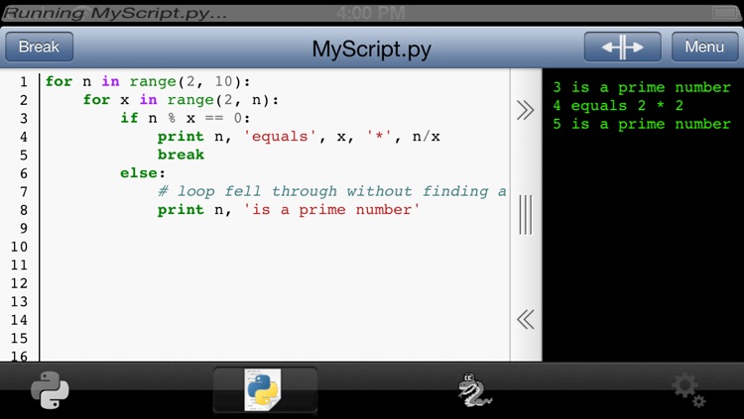Image resolution: width=744 pixels, height=419 pixels.
Task: Select output line '5 is a prime number'
Action: (x=641, y=124)
